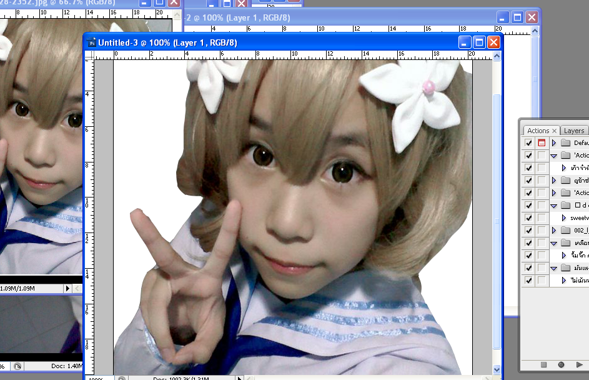Toggle the checkbox for the 002 action set

(528, 230)
